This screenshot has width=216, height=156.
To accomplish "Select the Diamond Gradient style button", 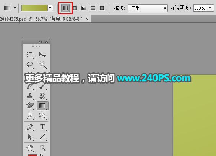I will point(102,8).
